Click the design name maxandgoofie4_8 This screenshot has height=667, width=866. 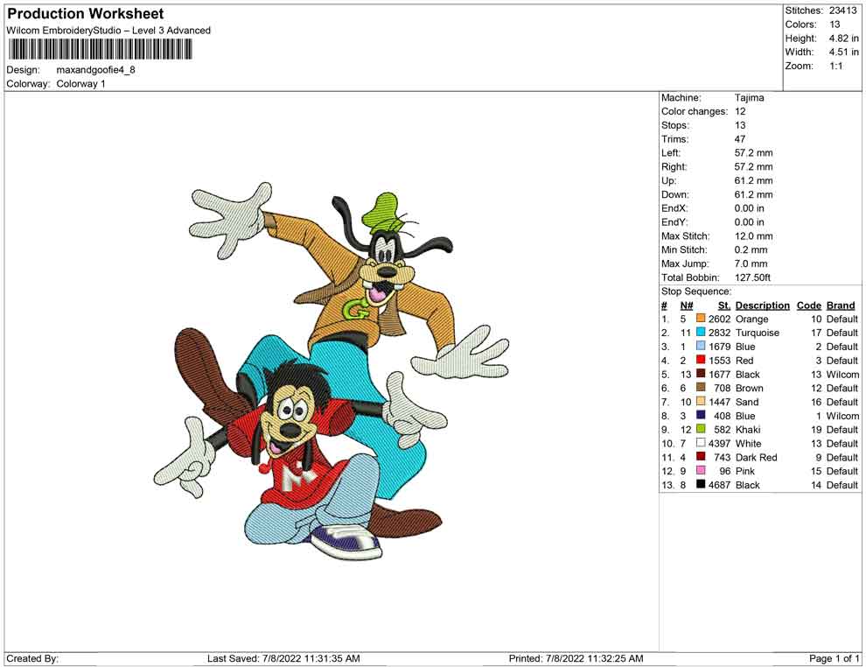(x=95, y=70)
